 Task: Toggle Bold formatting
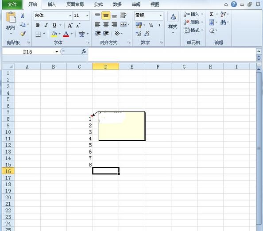pyautogui.click(x=38, y=25)
